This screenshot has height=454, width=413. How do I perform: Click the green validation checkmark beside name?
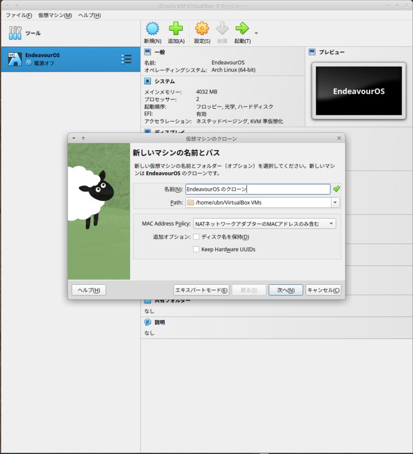coord(336,189)
